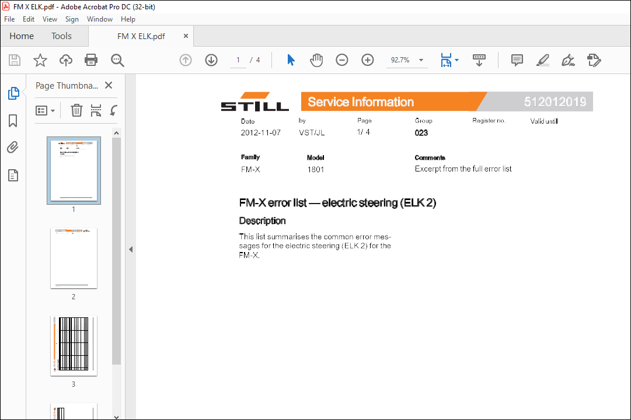Click document number 512012019 in header
Viewport: 631px width, 420px height.
tap(555, 101)
